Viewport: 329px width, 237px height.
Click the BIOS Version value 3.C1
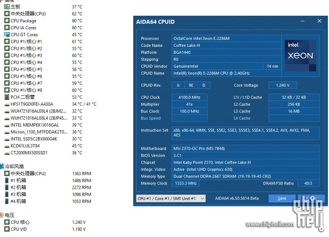(245, 155)
